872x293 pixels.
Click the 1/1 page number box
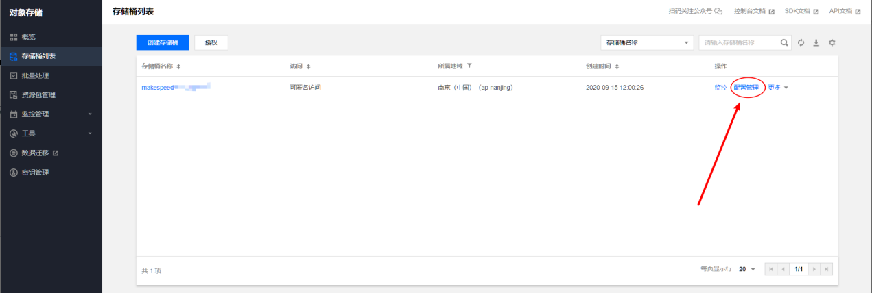tap(799, 270)
